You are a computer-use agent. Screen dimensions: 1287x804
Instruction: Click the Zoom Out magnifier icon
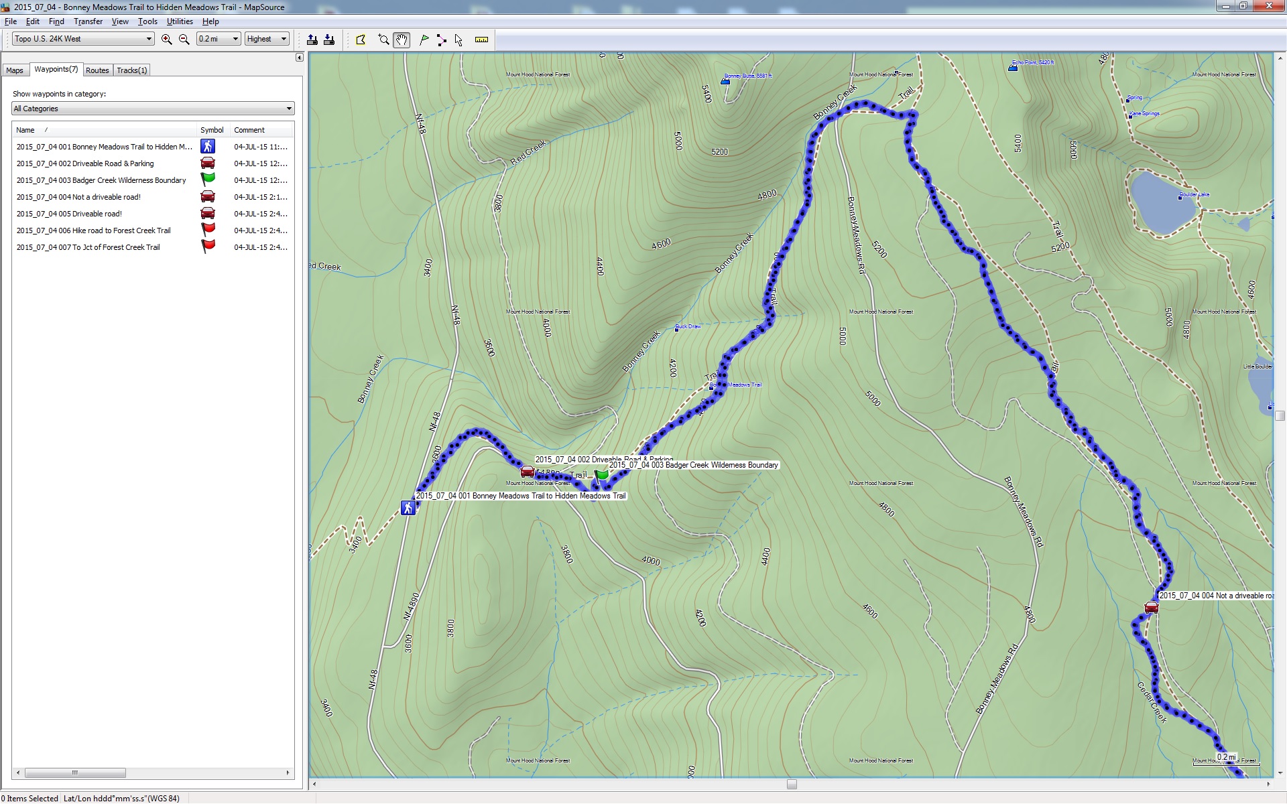(184, 40)
